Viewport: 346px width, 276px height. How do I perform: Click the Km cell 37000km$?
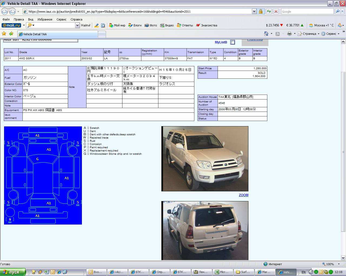pyautogui.click(x=175, y=58)
